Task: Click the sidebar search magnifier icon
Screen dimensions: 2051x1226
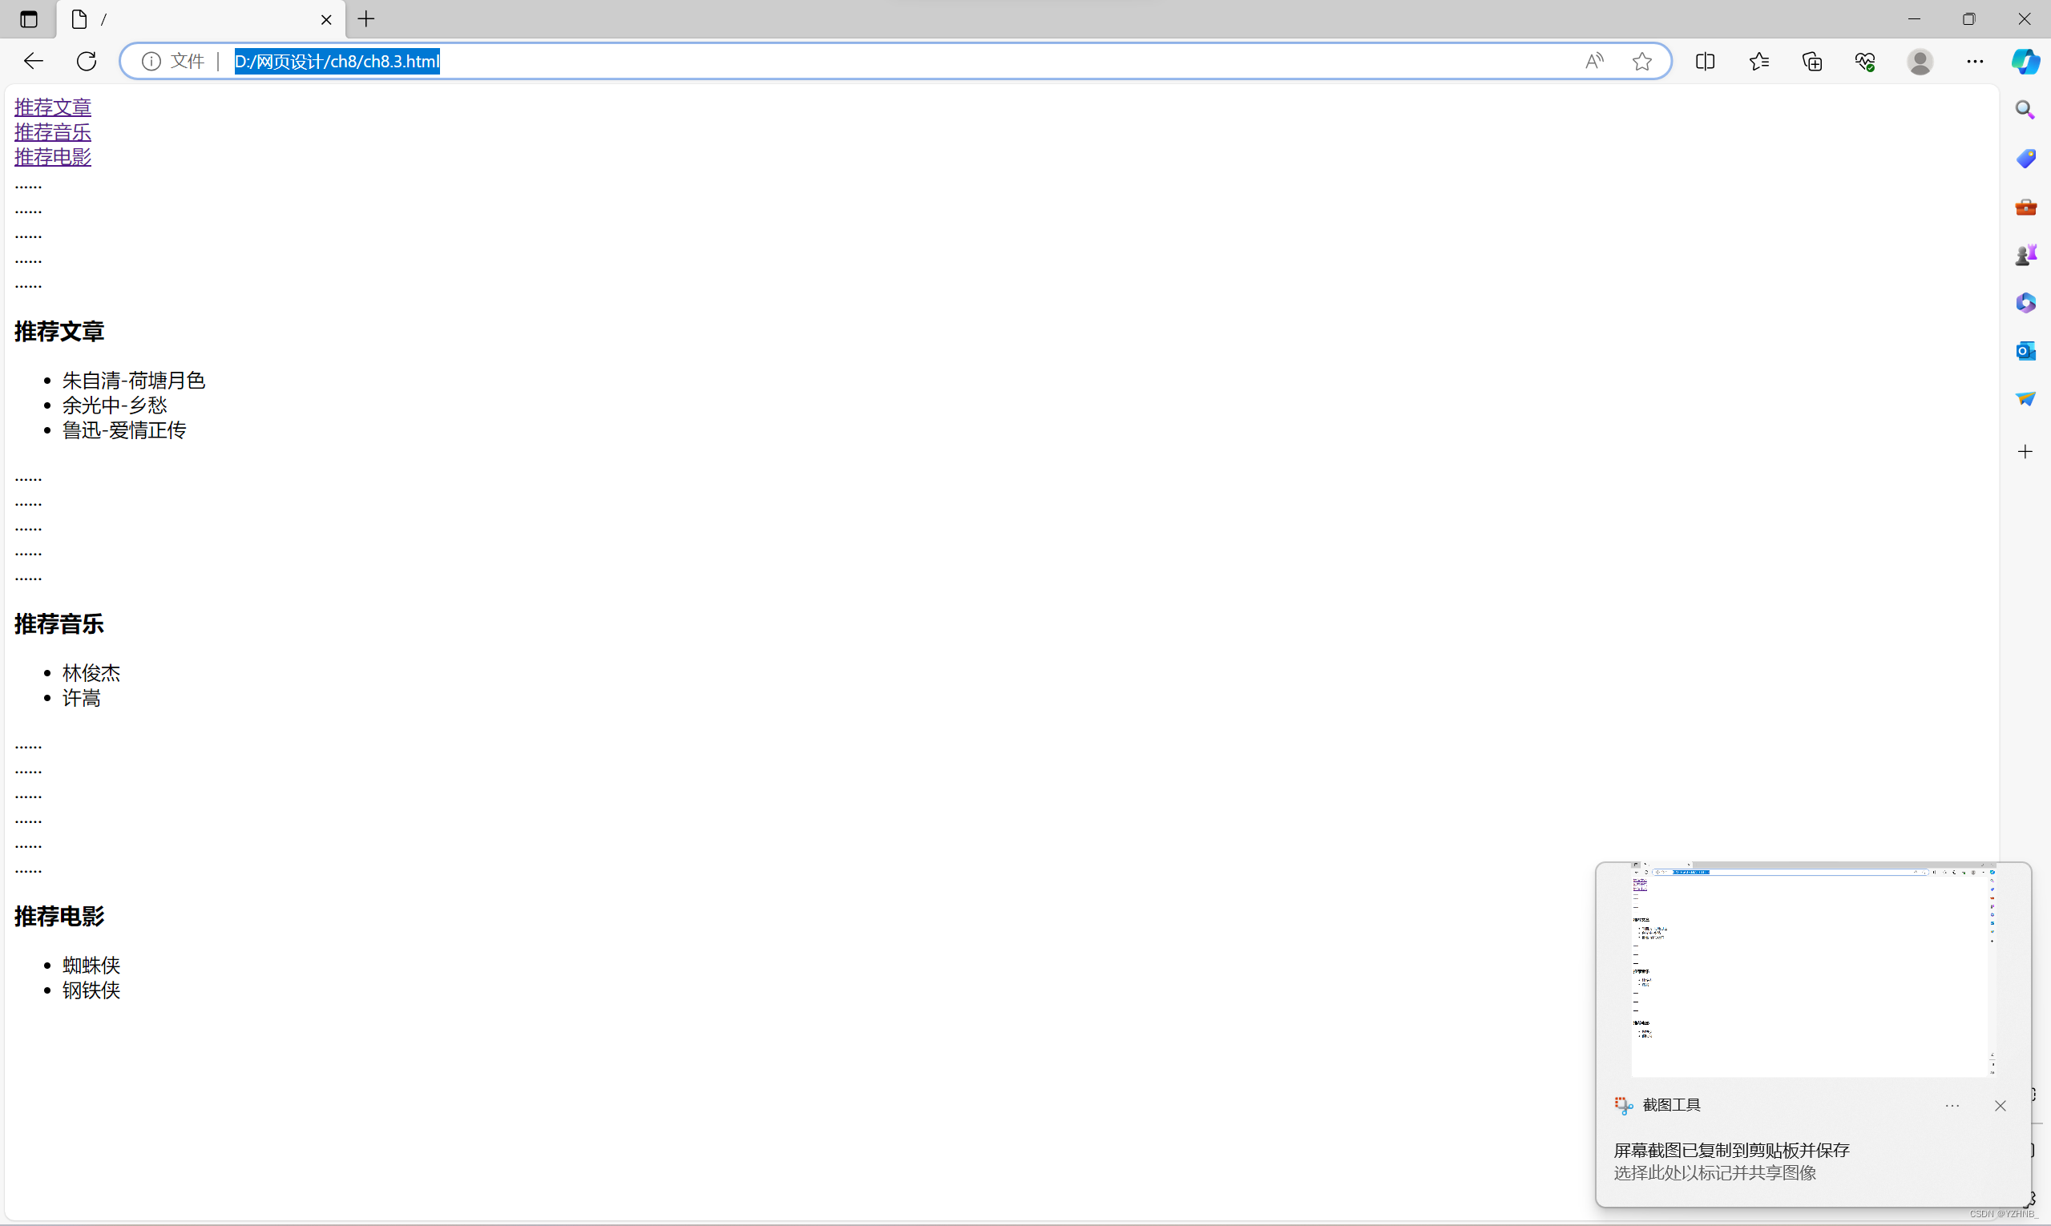Action: (2025, 110)
